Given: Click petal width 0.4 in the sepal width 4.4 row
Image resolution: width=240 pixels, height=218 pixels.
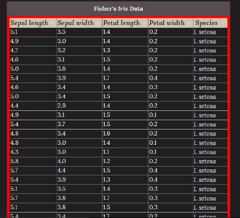Looking at the screenshot, I should (170, 170).
